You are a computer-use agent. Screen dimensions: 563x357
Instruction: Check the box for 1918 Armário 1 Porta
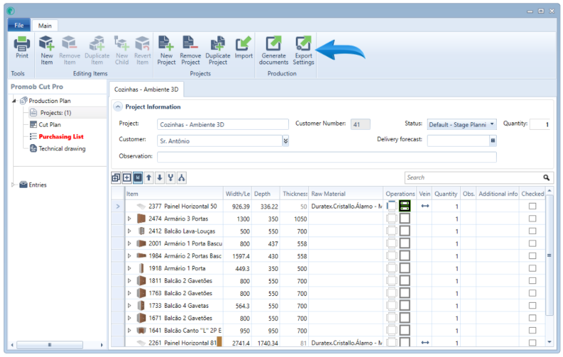point(532,268)
